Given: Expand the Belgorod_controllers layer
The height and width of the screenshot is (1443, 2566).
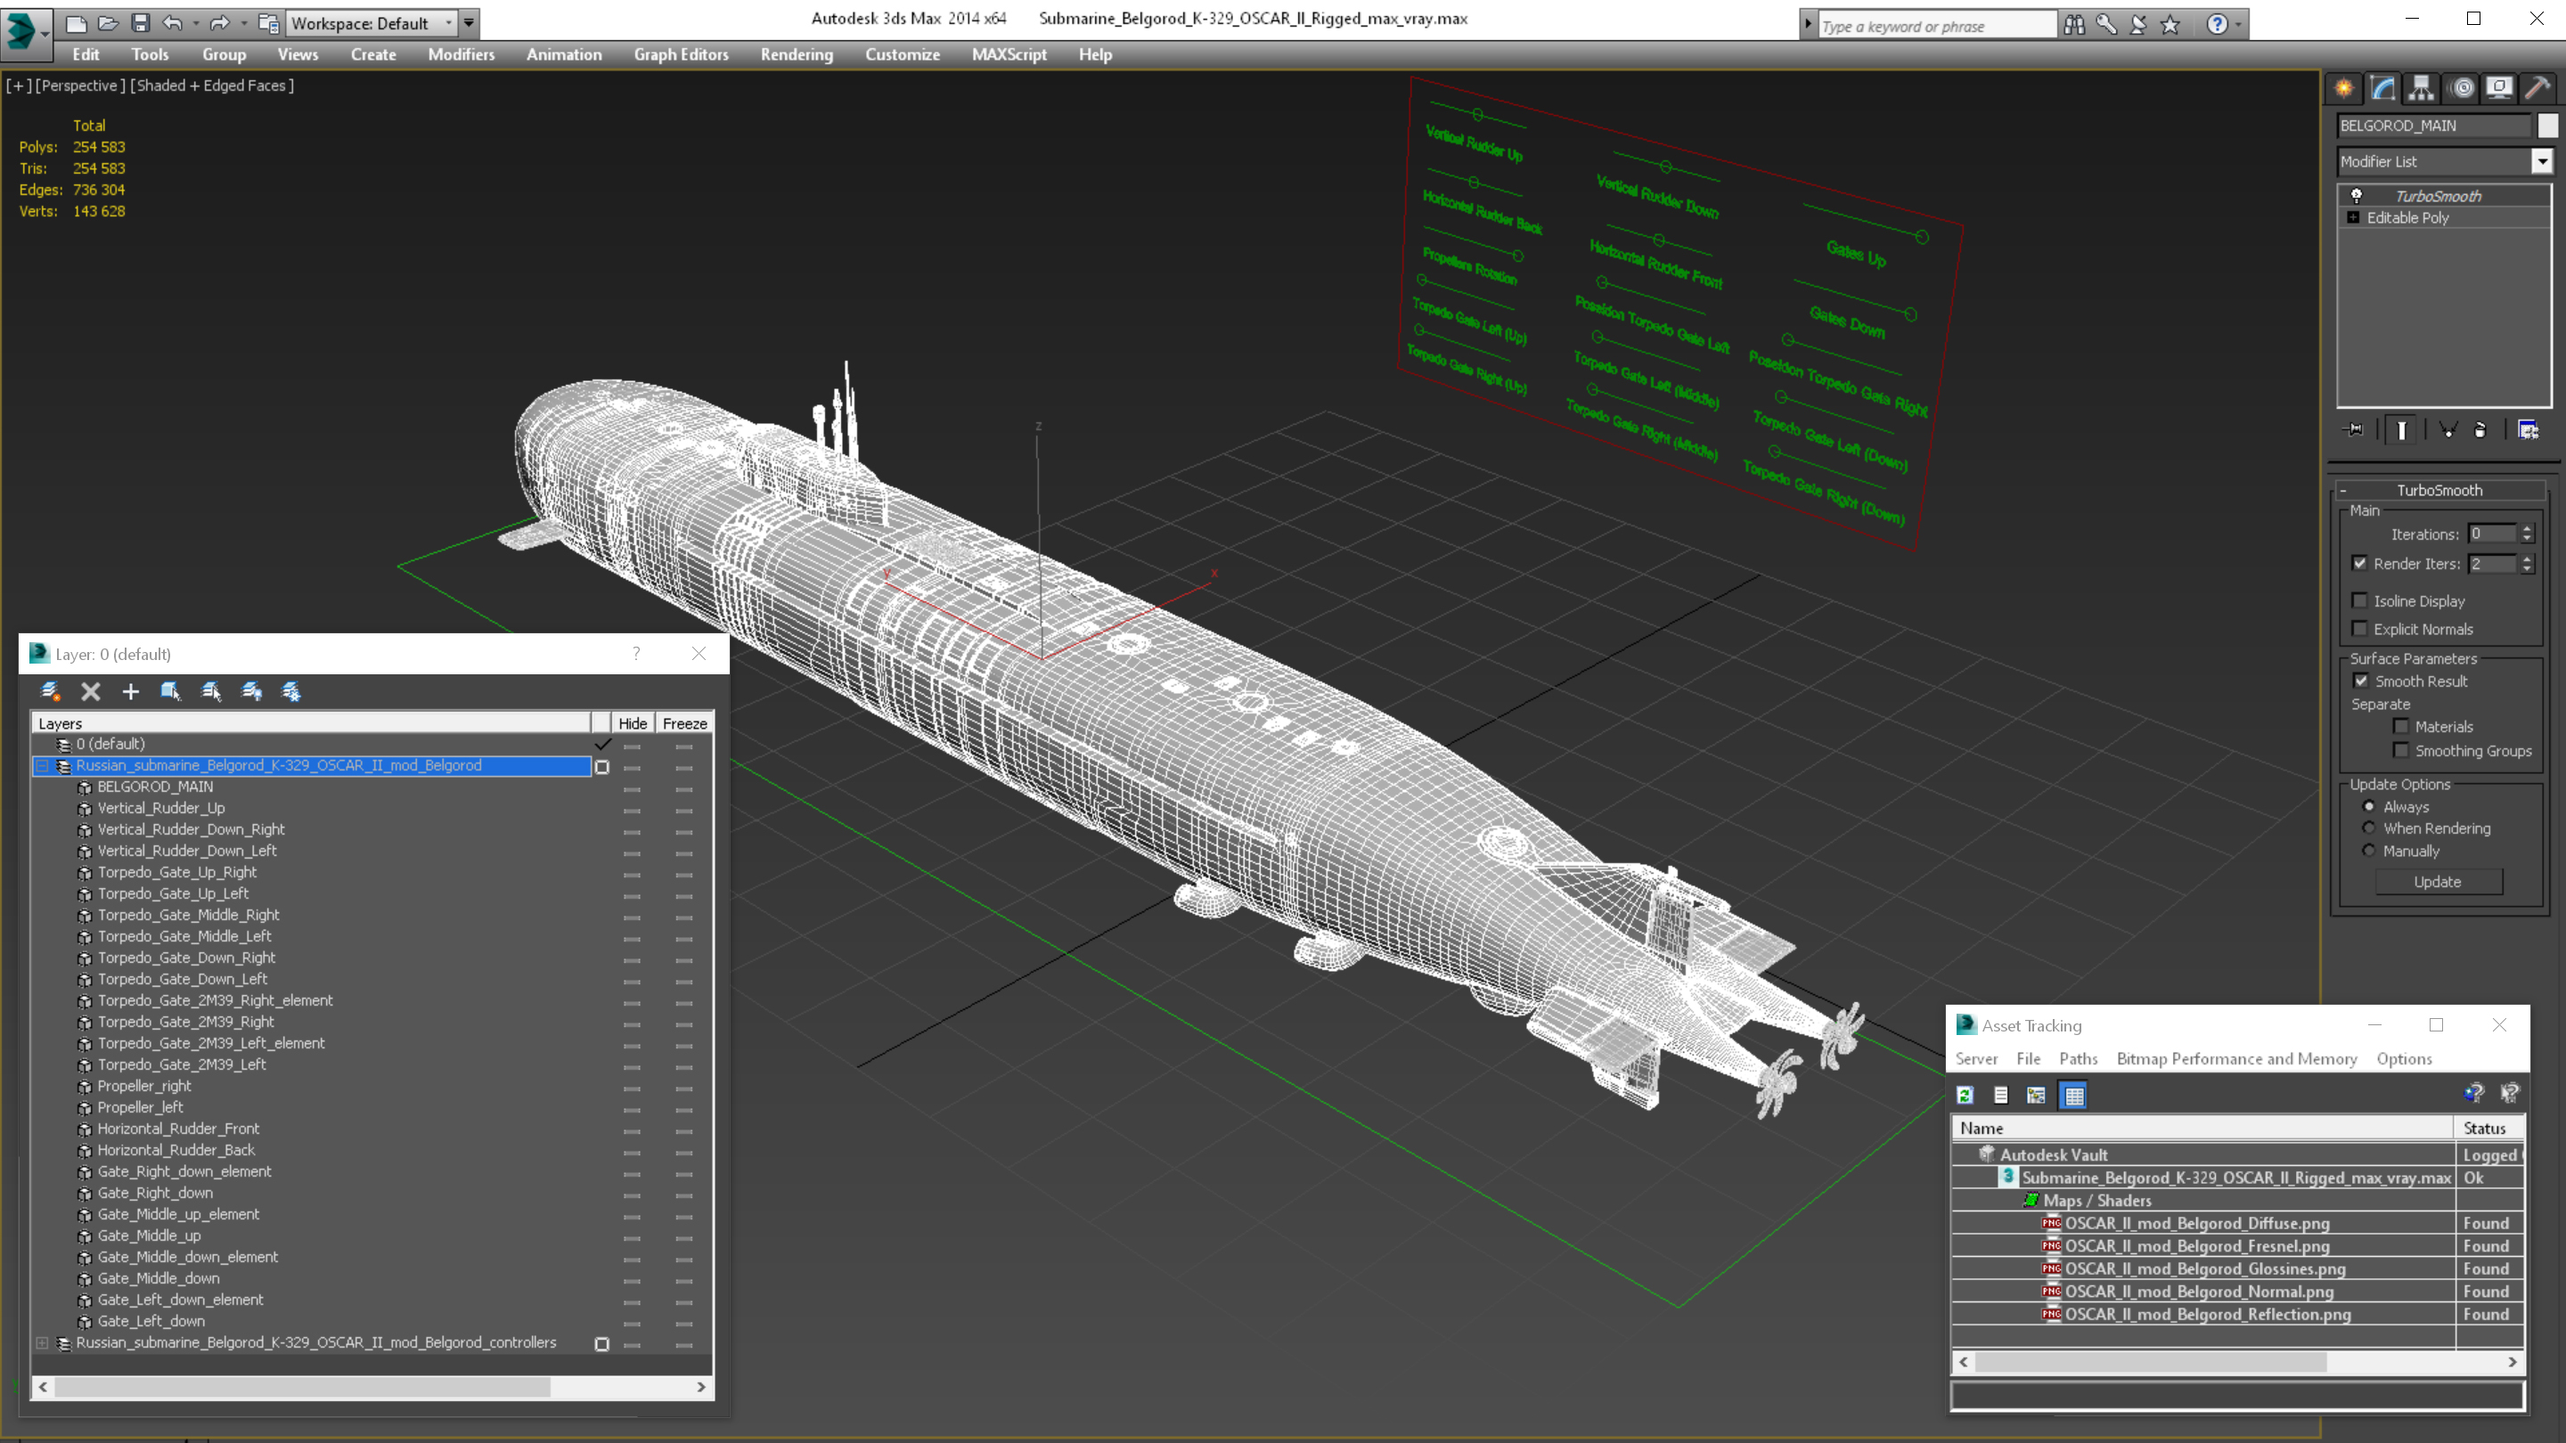Looking at the screenshot, I should (43, 1343).
